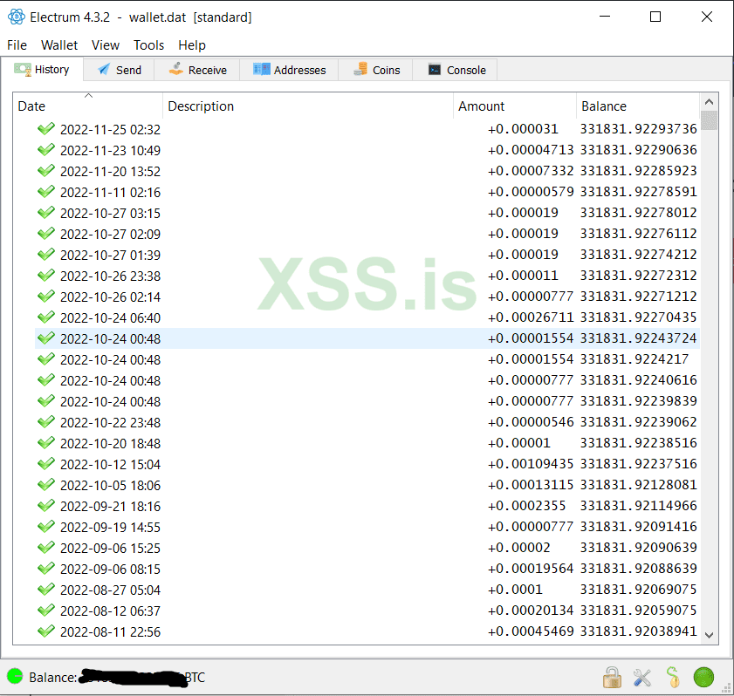The height and width of the screenshot is (696, 734).
Task: Click checkmark icon of 2022-10-26 02:14 row
Action: click(x=46, y=296)
